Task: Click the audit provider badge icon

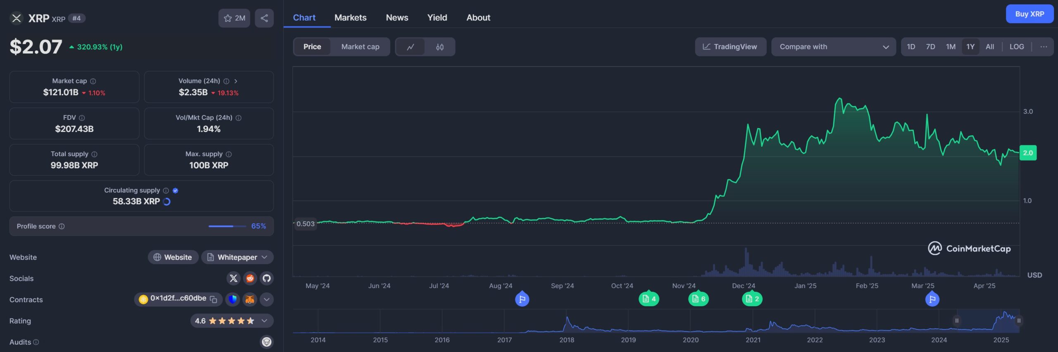Action: tap(267, 342)
